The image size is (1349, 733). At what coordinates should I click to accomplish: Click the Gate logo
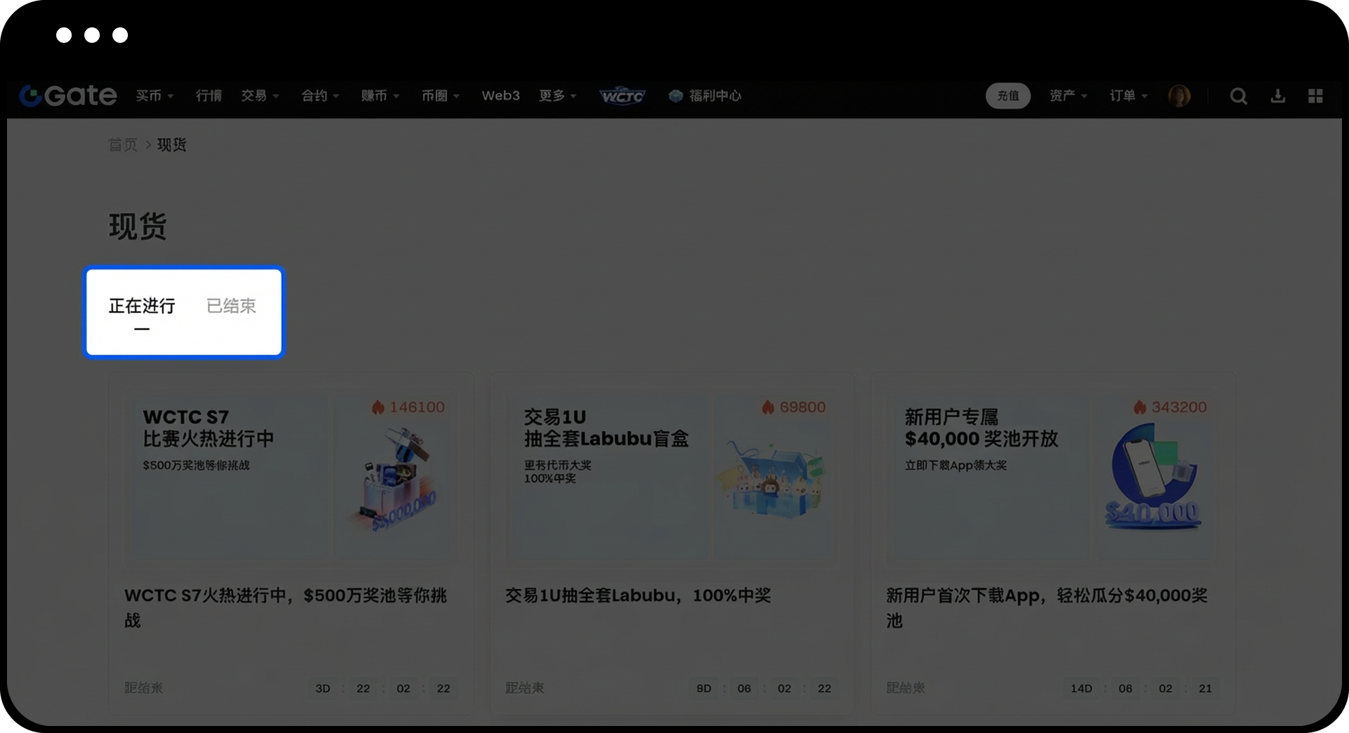(x=67, y=95)
